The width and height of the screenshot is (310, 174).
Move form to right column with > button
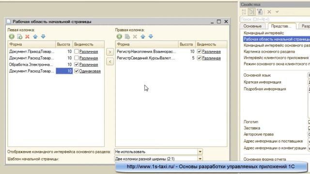110,52
